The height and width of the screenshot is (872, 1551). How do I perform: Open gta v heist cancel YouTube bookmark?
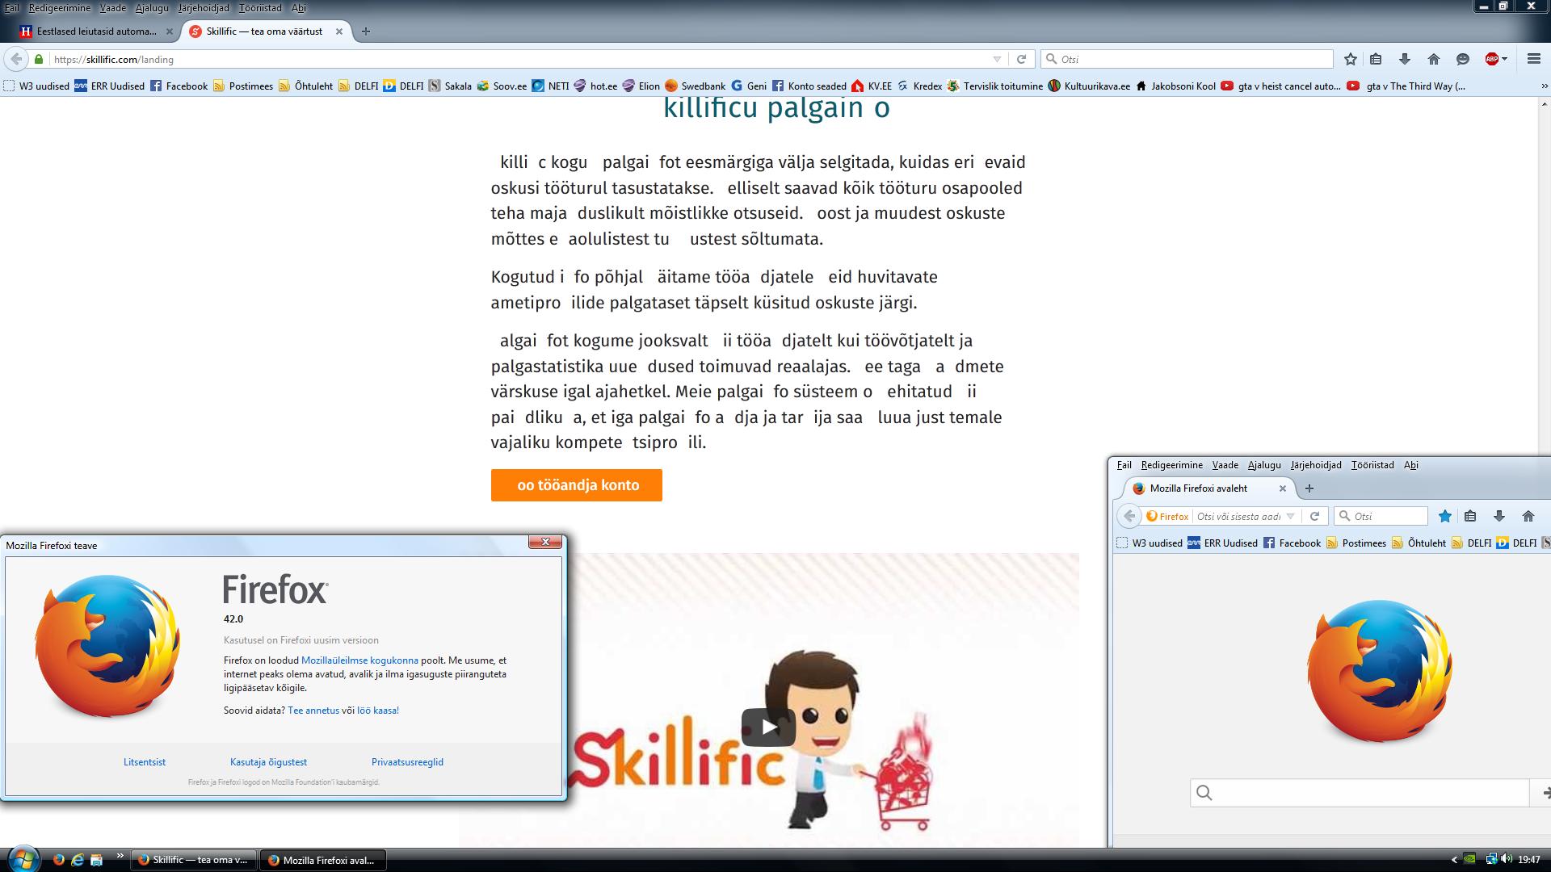(1280, 86)
